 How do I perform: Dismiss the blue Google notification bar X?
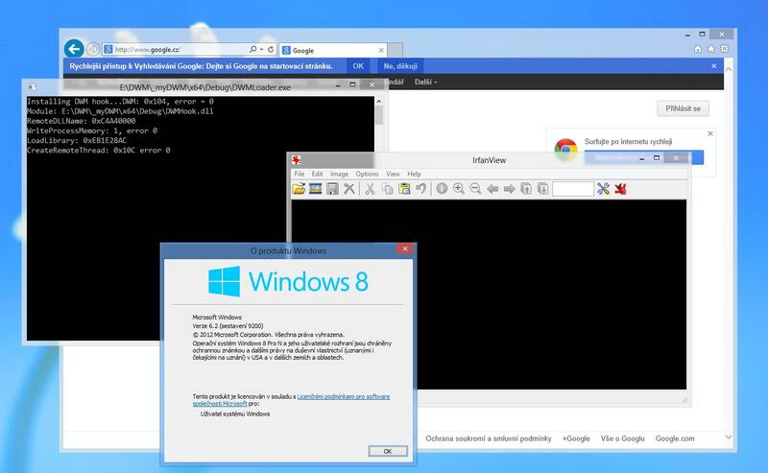point(713,66)
